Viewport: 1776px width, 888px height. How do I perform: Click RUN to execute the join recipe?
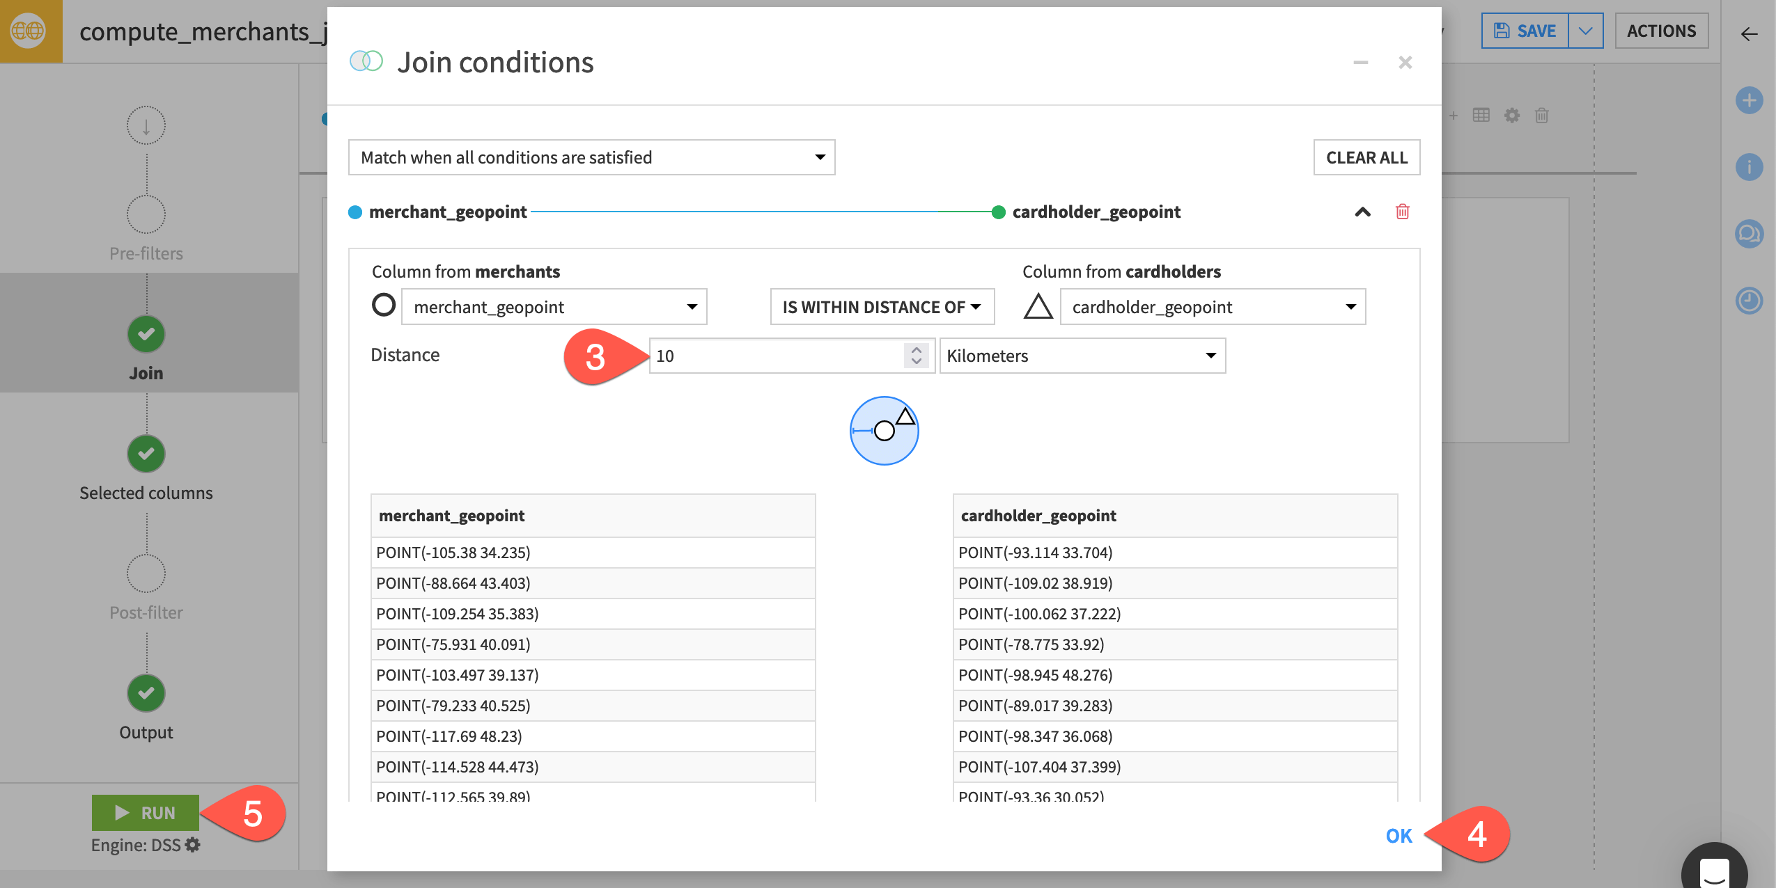(146, 812)
